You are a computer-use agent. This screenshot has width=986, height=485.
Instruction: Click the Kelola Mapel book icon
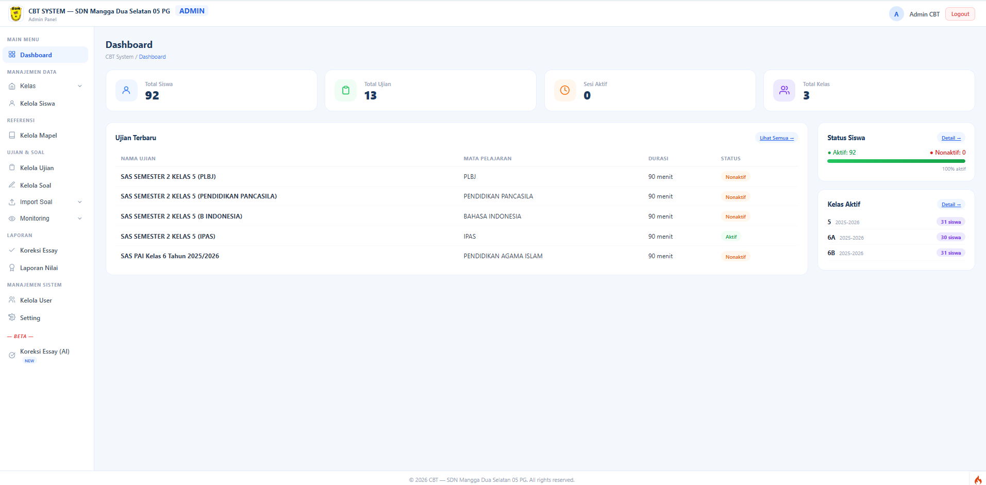click(12, 136)
